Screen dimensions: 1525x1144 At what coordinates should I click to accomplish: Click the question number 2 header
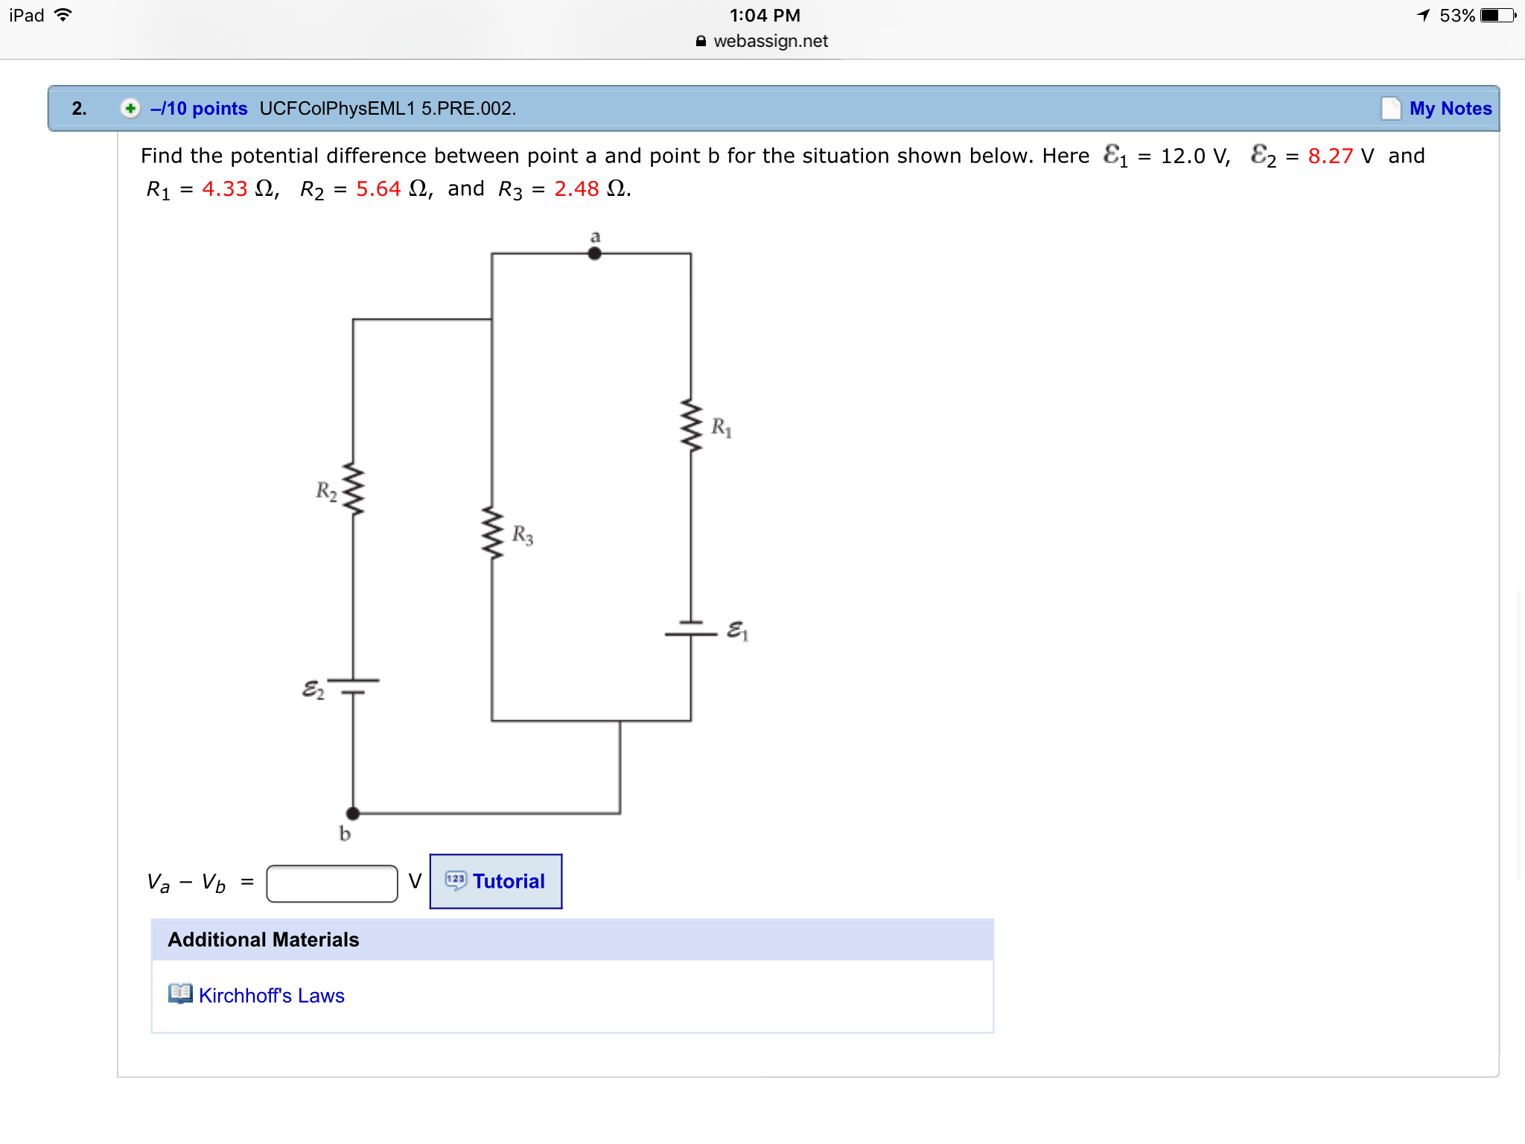click(79, 108)
